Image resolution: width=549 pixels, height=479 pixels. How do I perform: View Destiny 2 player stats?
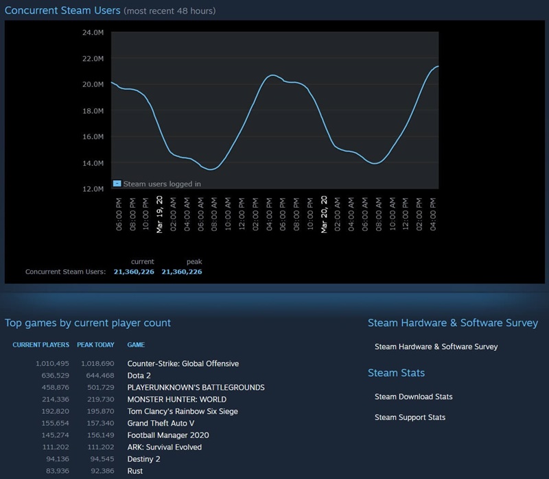144,460
